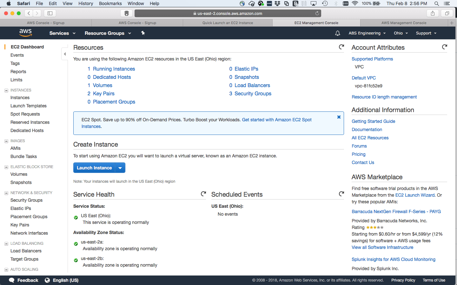Screen dimensions: 457x285
Task: Open the notifications bell icon
Action: point(337,33)
